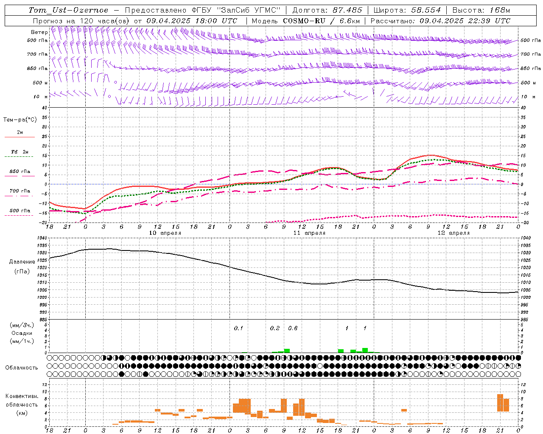This screenshot has height=434, width=543.
Task: Click the 0.6 precipitation value
Action: tap(293, 328)
